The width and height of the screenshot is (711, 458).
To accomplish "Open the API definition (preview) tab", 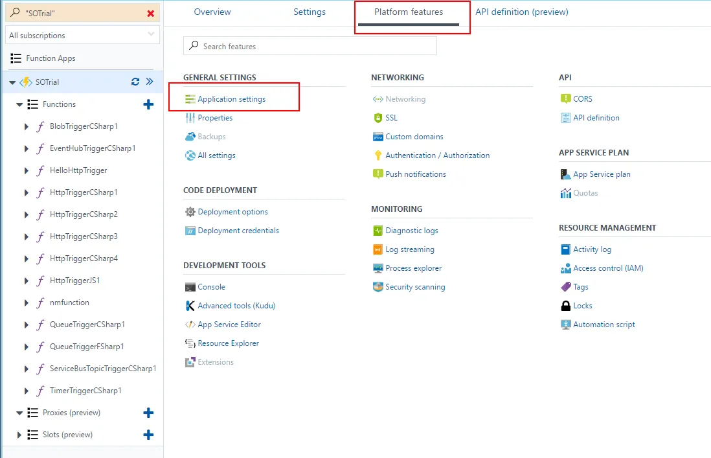I will [x=521, y=12].
